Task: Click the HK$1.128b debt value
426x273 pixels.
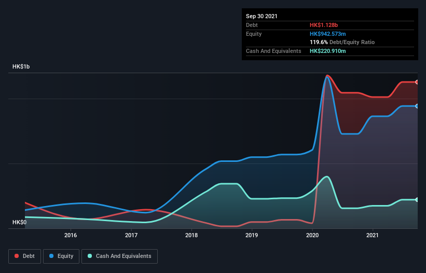Action: pyautogui.click(x=324, y=25)
